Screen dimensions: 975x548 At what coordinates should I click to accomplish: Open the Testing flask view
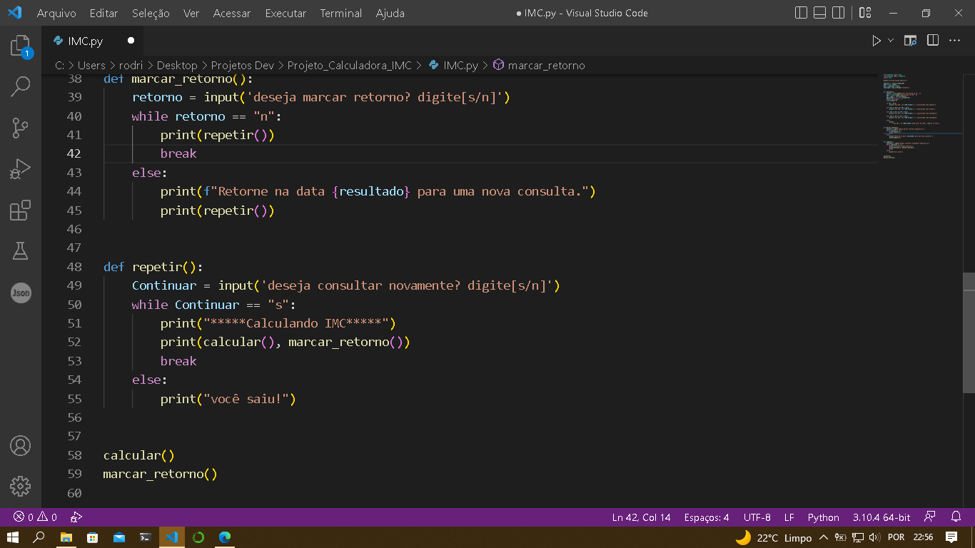point(21,251)
